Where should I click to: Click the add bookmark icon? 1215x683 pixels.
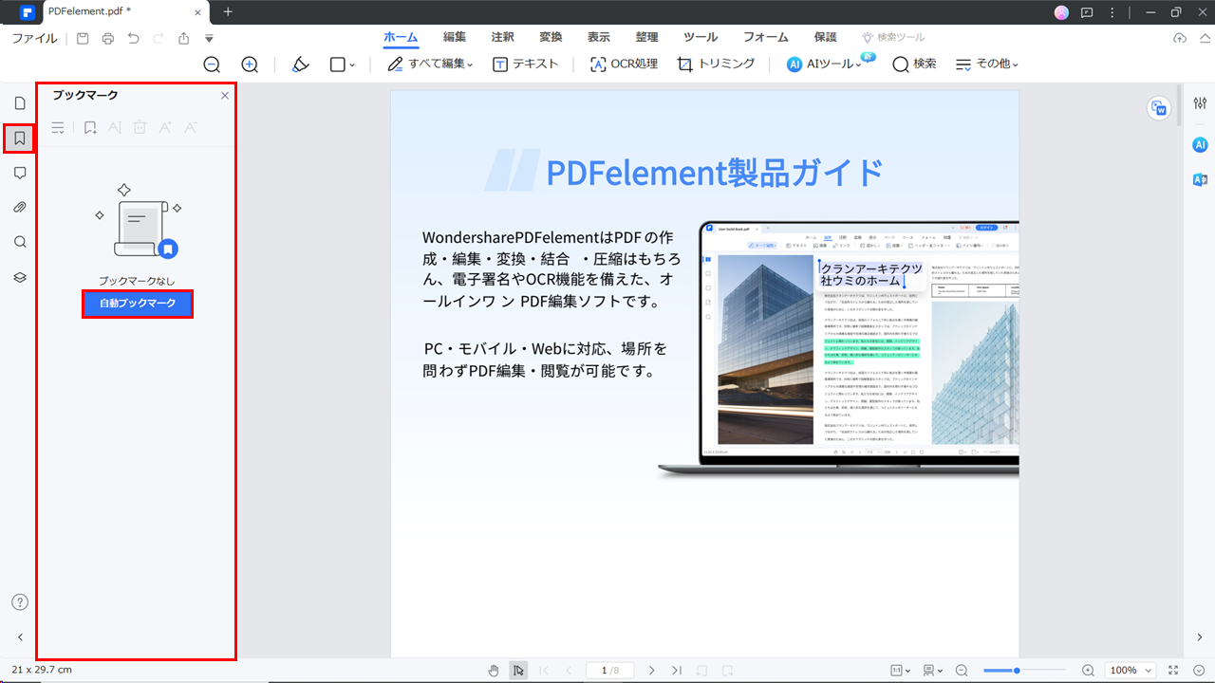point(90,127)
